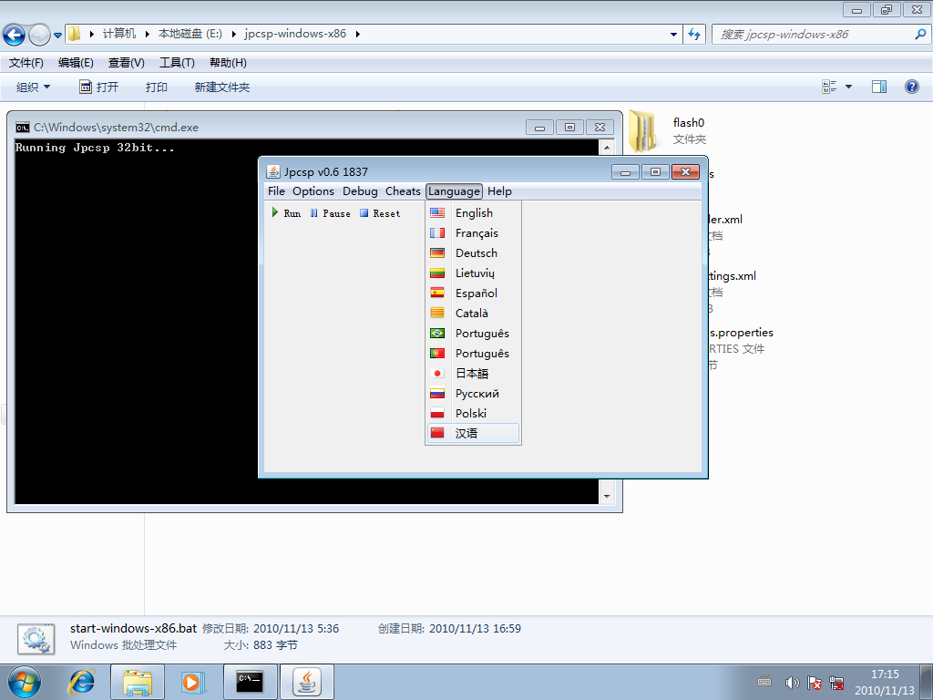Click the 打印 toolbar button

157,87
